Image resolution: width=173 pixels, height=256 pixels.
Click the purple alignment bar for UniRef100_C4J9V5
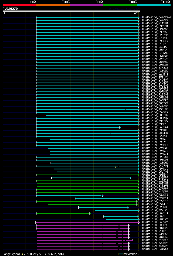tap(88, 222)
